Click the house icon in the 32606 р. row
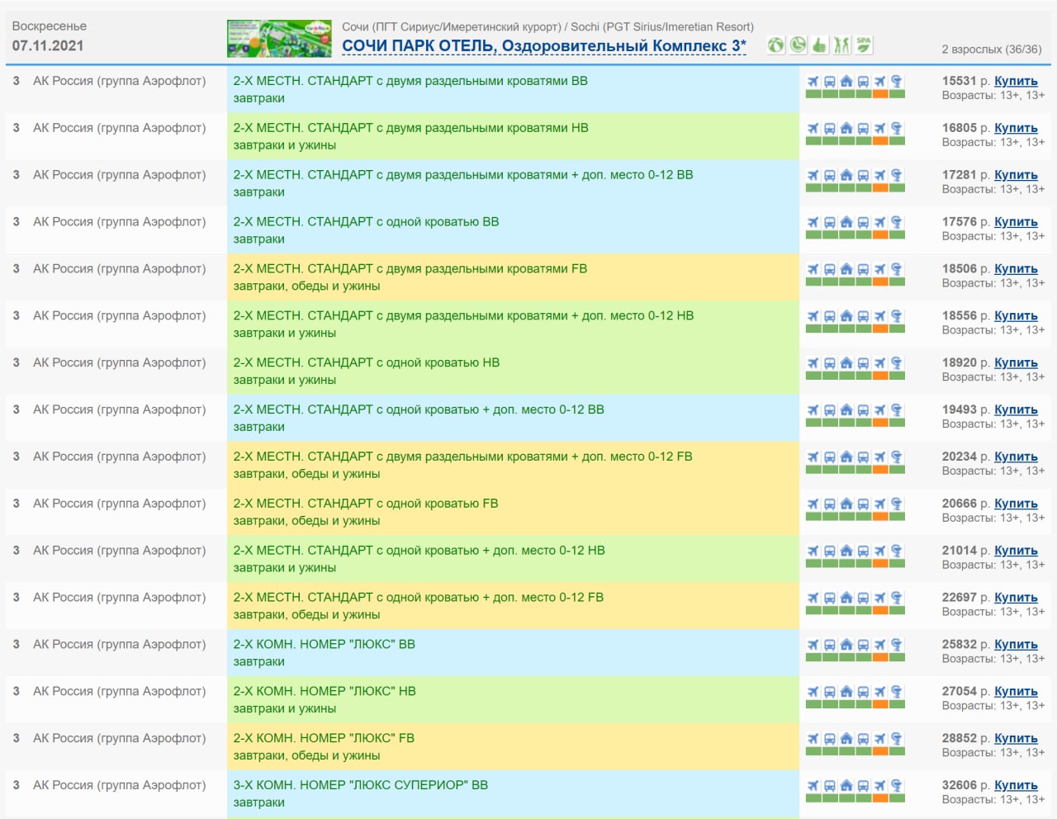Screen dimensions: 1057x819 click(x=846, y=788)
